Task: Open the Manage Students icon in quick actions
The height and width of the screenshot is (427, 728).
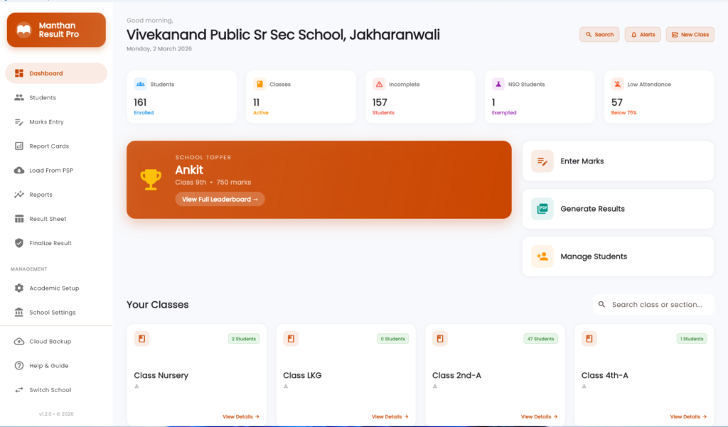Action: tap(542, 256)
